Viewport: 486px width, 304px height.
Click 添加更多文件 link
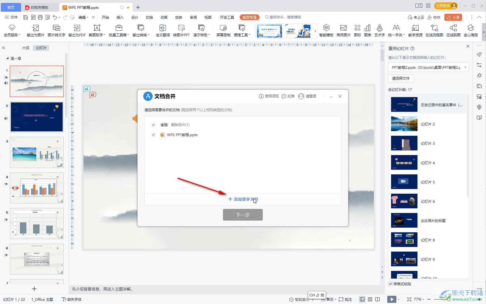[x=243, y=199]
